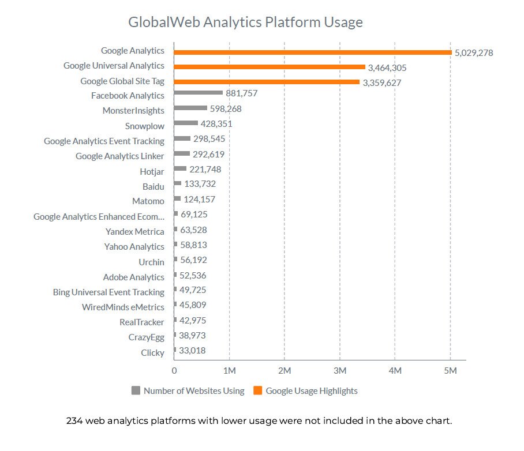Click the value '58,813'

coord(193,245)
